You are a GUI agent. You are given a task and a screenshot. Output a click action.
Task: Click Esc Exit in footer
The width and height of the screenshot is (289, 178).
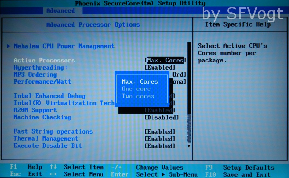click(x=26, y=174)
